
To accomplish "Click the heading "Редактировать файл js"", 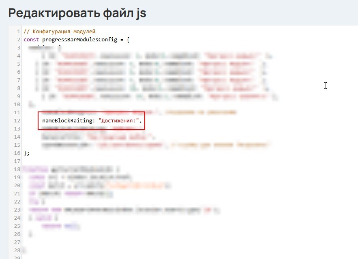I will click(77, 13).
